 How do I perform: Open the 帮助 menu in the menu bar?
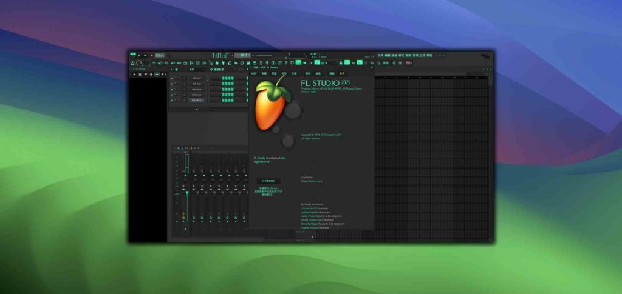tap(429, 55)
